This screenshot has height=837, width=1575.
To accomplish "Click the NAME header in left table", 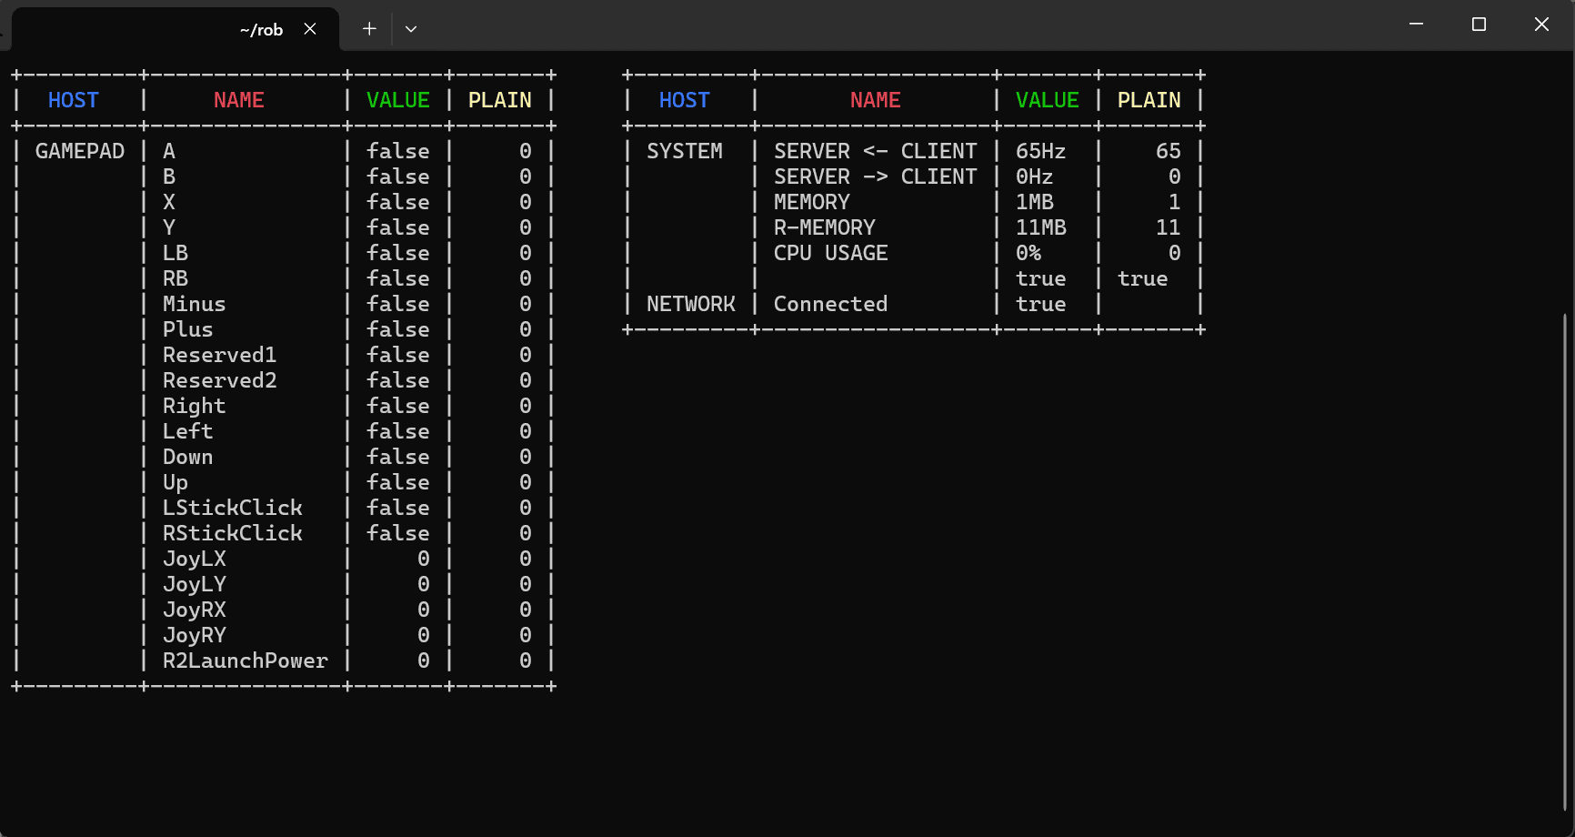I will [x=238, y=100].
